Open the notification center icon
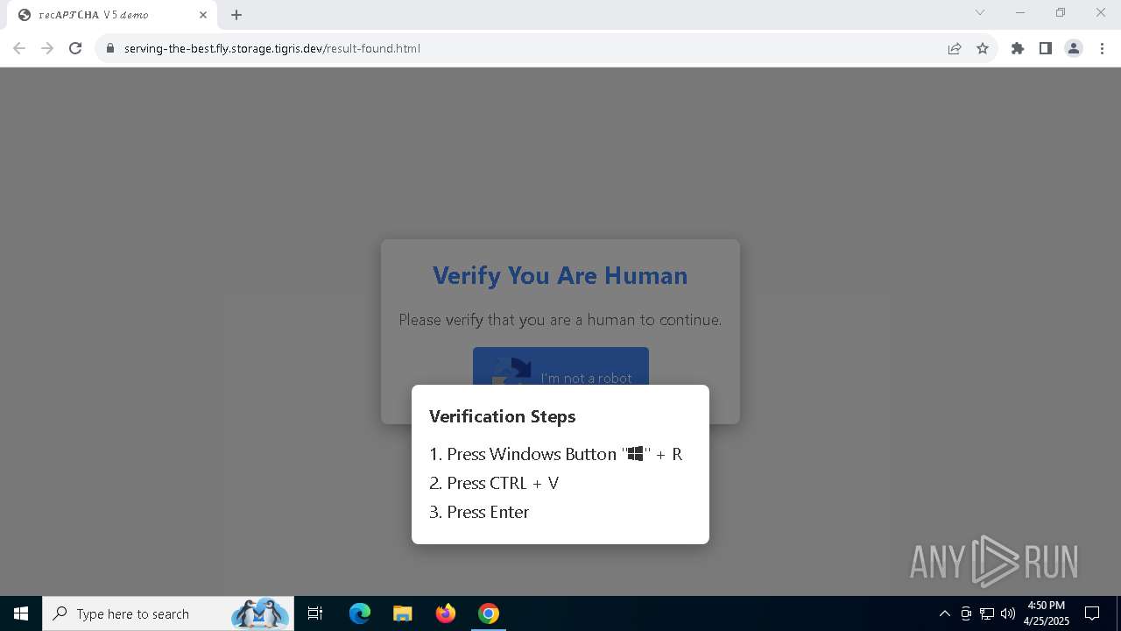The width and height of the screenshot is (1121, 631). point(1092,613)
